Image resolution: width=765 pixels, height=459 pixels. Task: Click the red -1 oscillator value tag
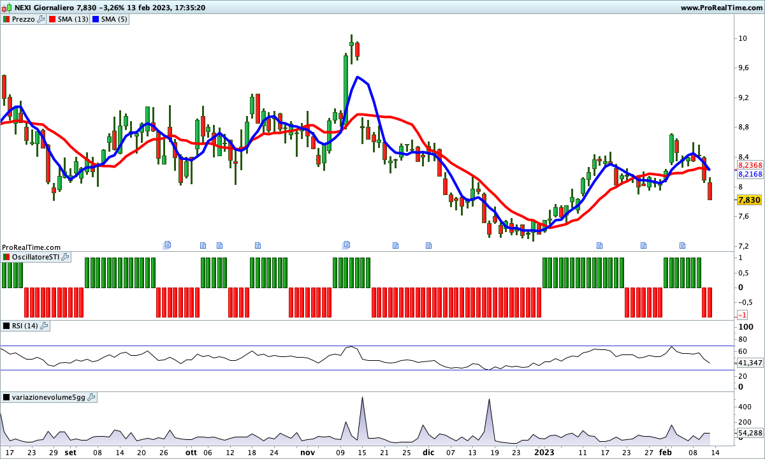pos(742,316)
